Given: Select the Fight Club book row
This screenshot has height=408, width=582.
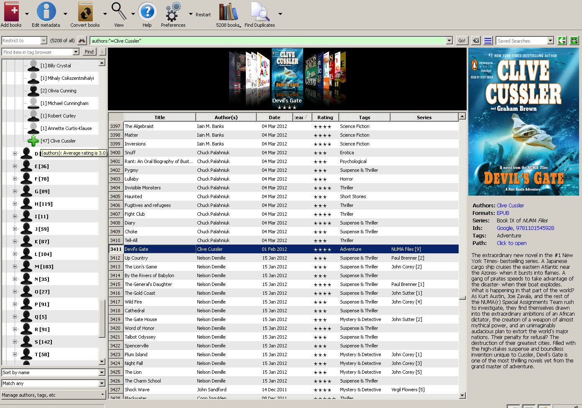Looking at the screenshot, I should (283, 214).
